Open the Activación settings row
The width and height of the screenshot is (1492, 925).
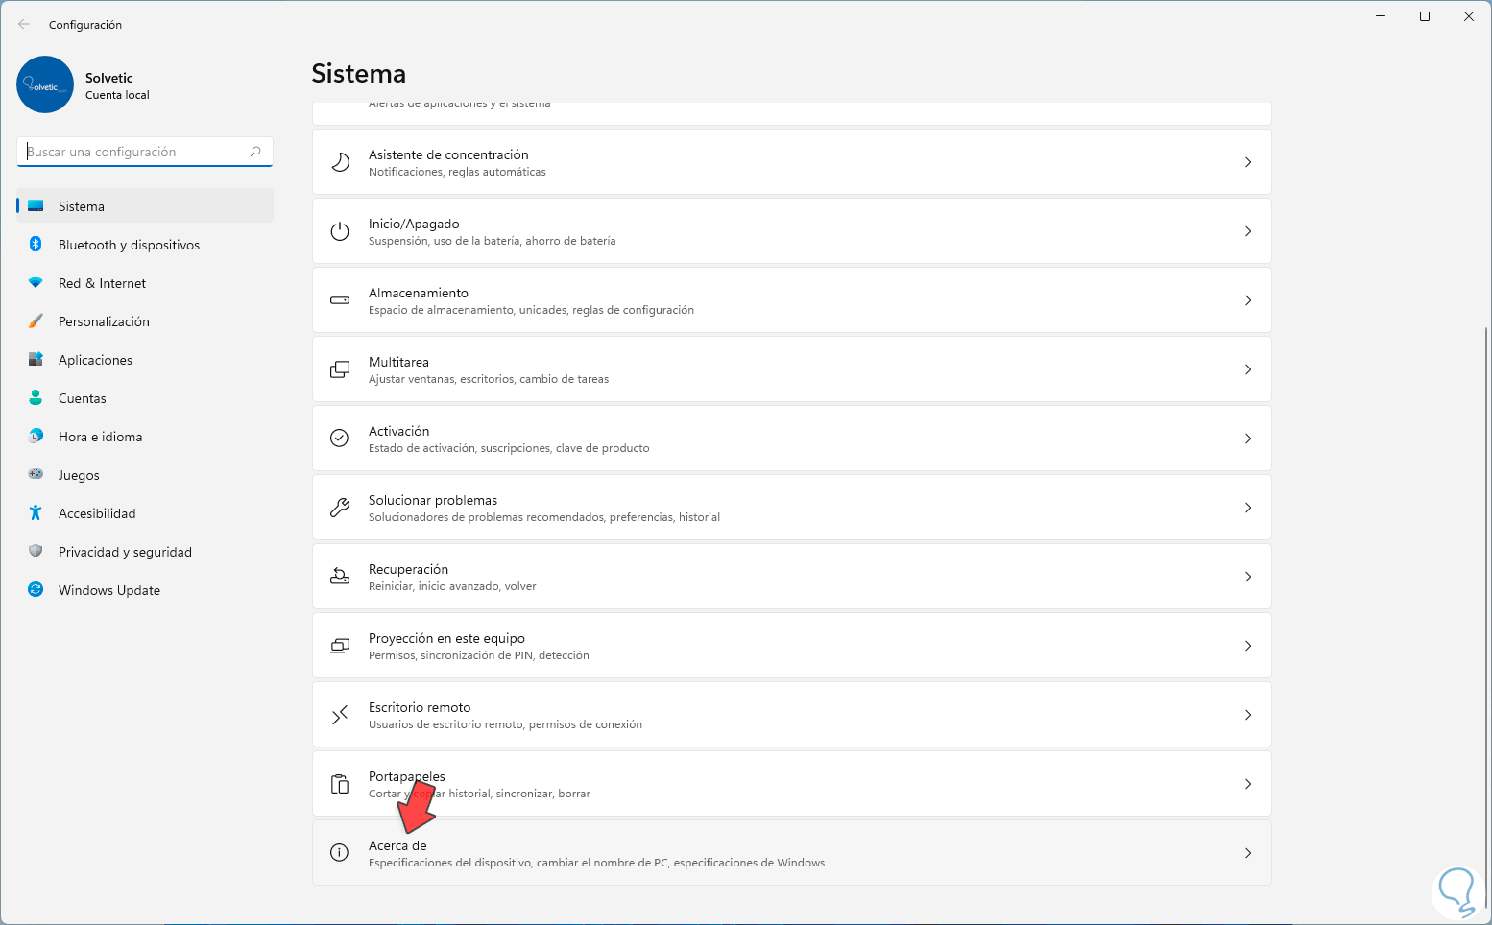(x=791, y=439)
